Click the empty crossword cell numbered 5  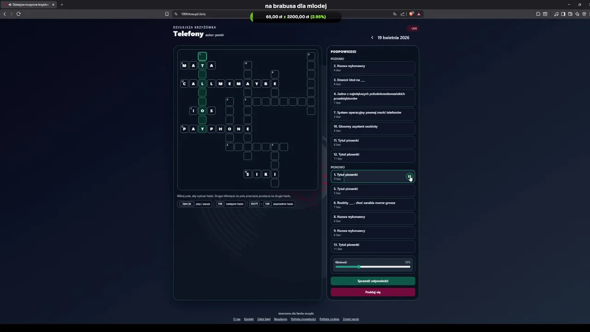275,147
